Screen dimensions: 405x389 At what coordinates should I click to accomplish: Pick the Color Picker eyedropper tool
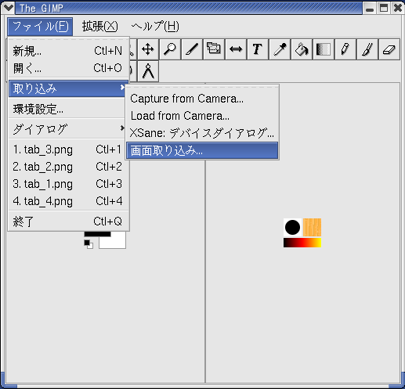point(280,49)
